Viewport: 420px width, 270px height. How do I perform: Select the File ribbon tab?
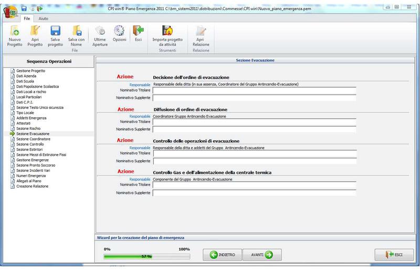tap(26, 18)
